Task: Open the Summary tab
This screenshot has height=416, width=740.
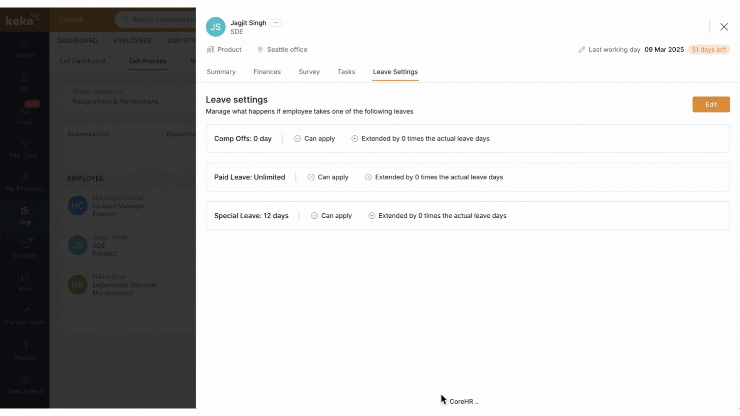Action: (x=221, y=72)
